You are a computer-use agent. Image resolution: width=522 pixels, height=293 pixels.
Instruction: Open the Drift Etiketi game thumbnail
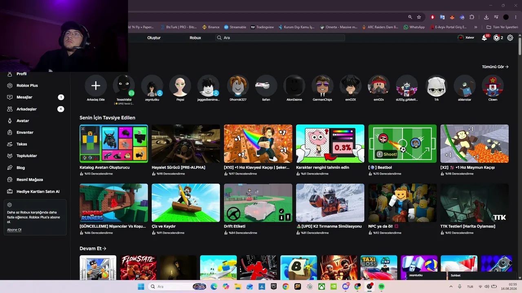pos(258,203)
